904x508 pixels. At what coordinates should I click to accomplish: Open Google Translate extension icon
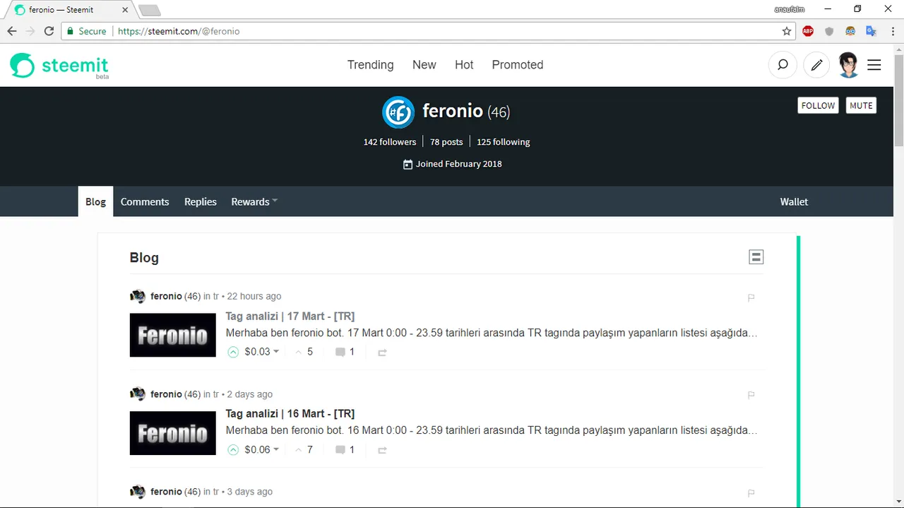(872, 31)
